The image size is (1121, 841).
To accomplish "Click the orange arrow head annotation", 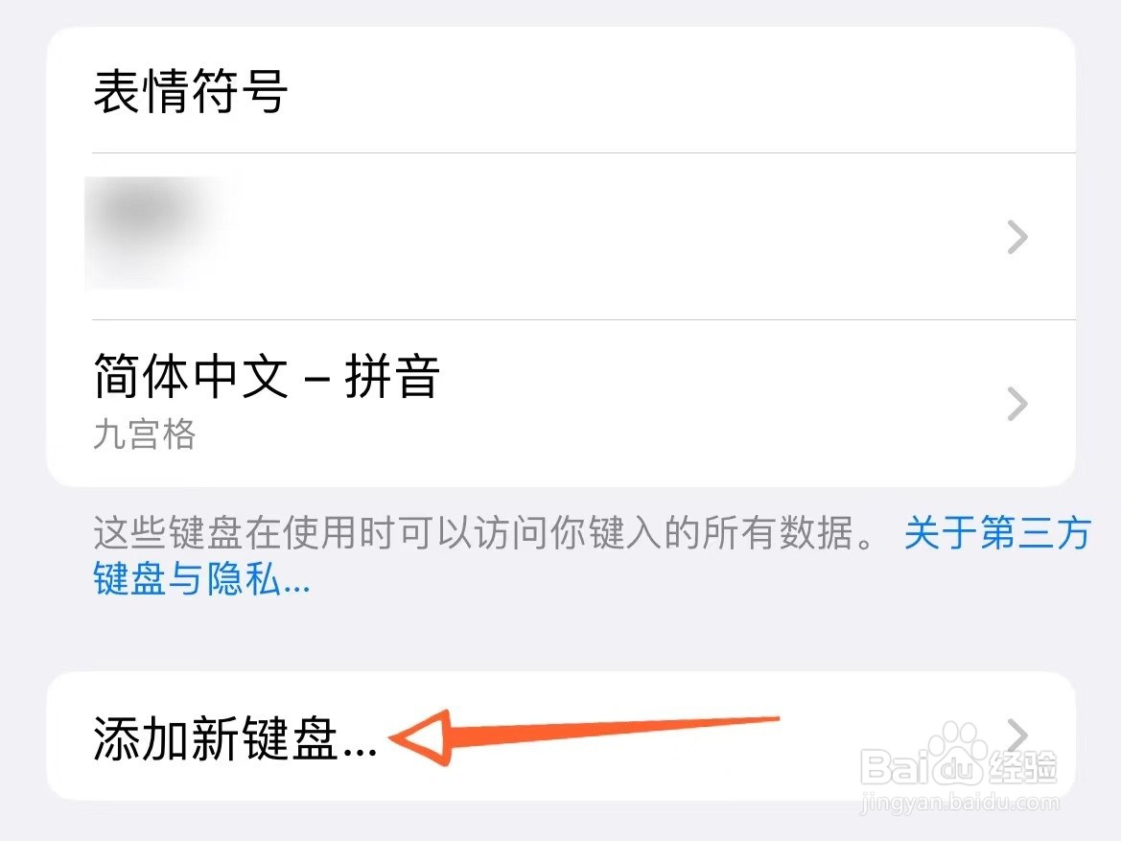I will point(420,737).
